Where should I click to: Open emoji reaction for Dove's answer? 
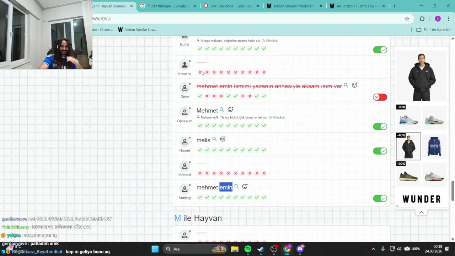354,85
